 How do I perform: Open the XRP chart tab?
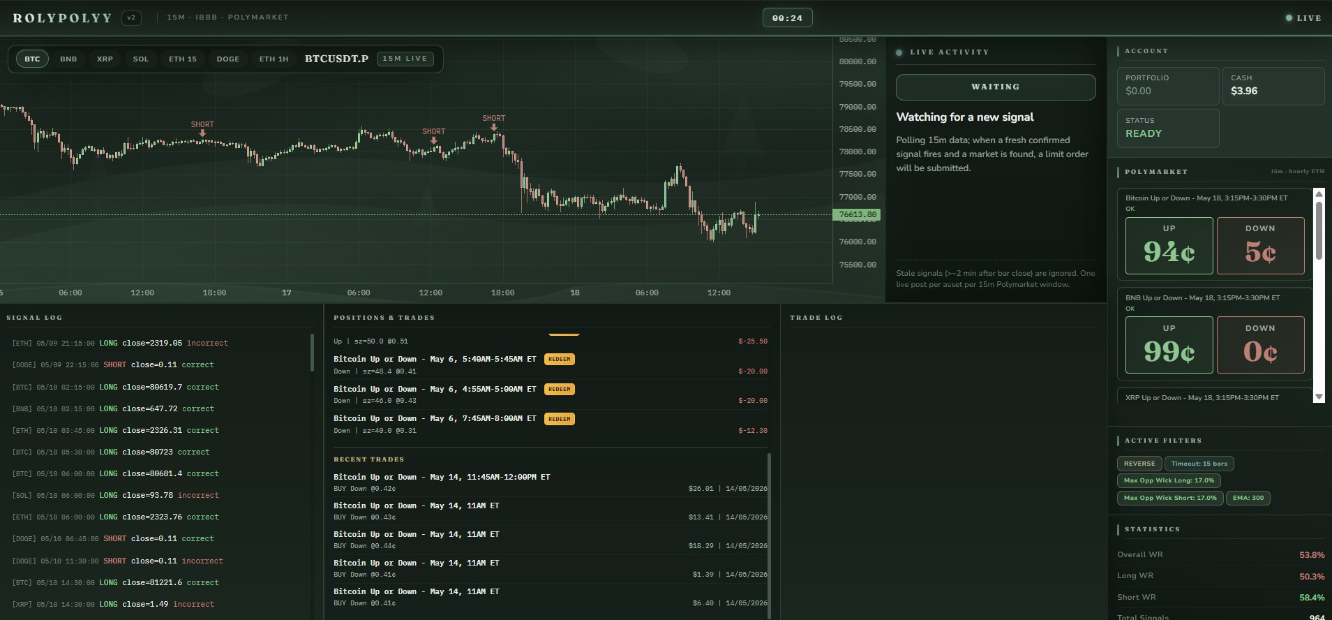point(105,59)
